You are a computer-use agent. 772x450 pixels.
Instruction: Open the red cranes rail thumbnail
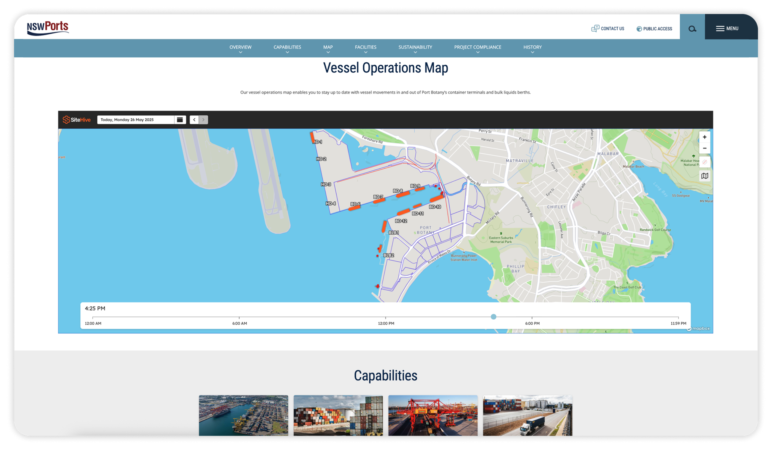433,415
